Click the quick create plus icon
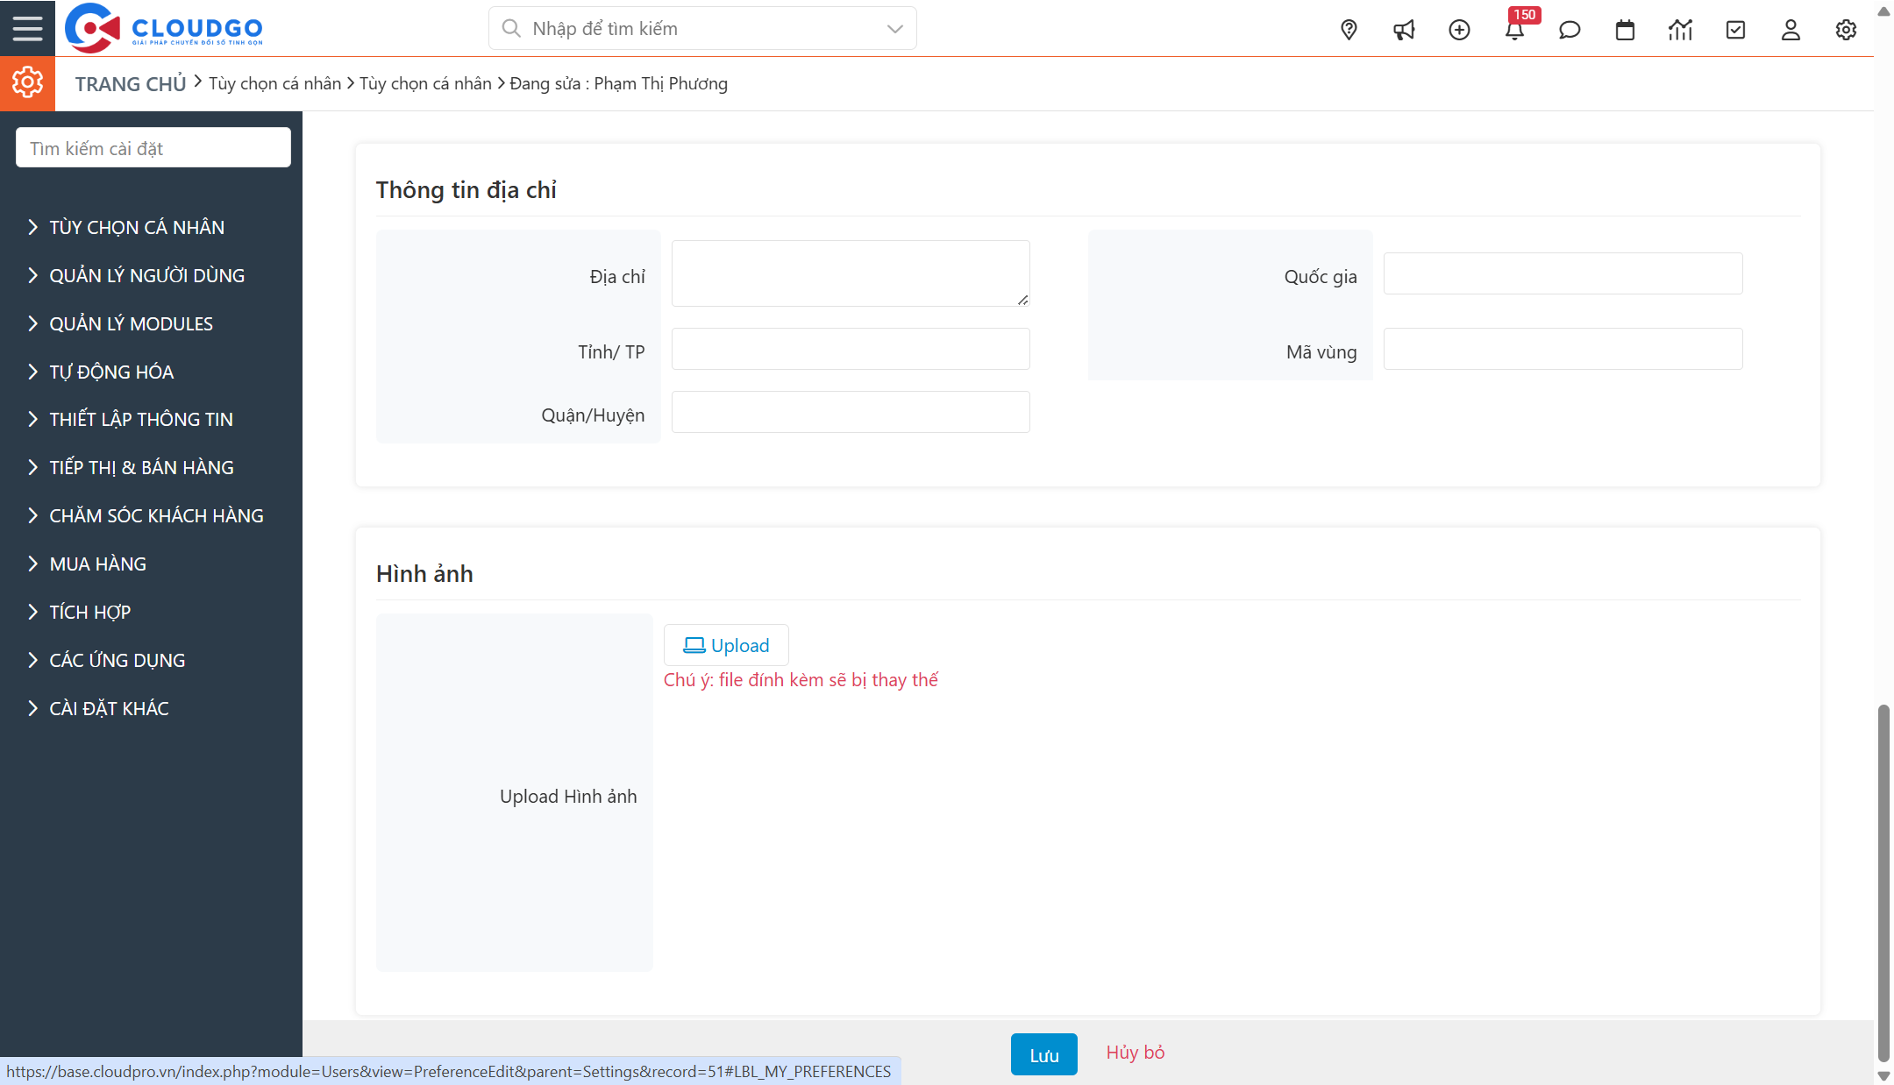 coord(1459,30)
